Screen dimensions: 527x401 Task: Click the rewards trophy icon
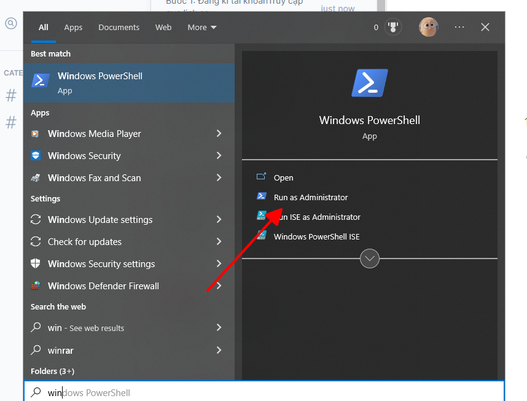tap(392, 27)
